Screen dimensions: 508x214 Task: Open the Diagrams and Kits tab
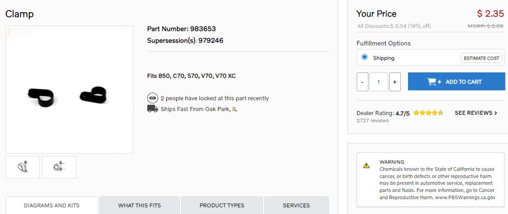pyautogui.click(x=51, y=205)
